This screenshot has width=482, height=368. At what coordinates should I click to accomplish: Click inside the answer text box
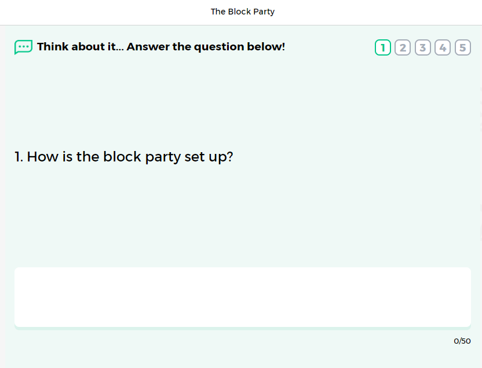(242, 297)
